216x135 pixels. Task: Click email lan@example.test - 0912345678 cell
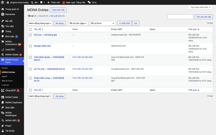126,35
